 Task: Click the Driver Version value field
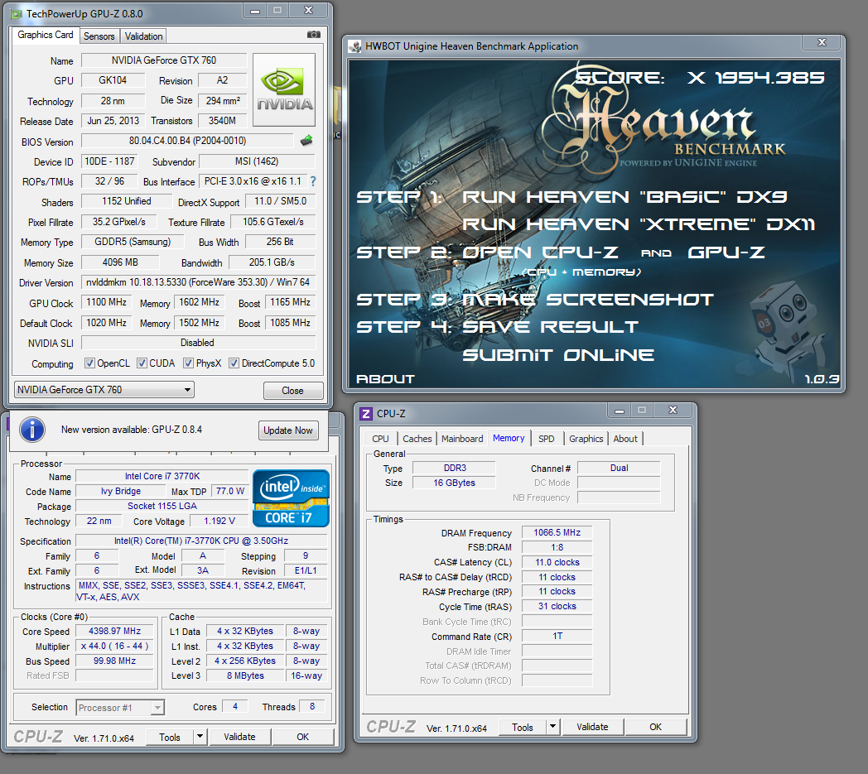(198, 282)
